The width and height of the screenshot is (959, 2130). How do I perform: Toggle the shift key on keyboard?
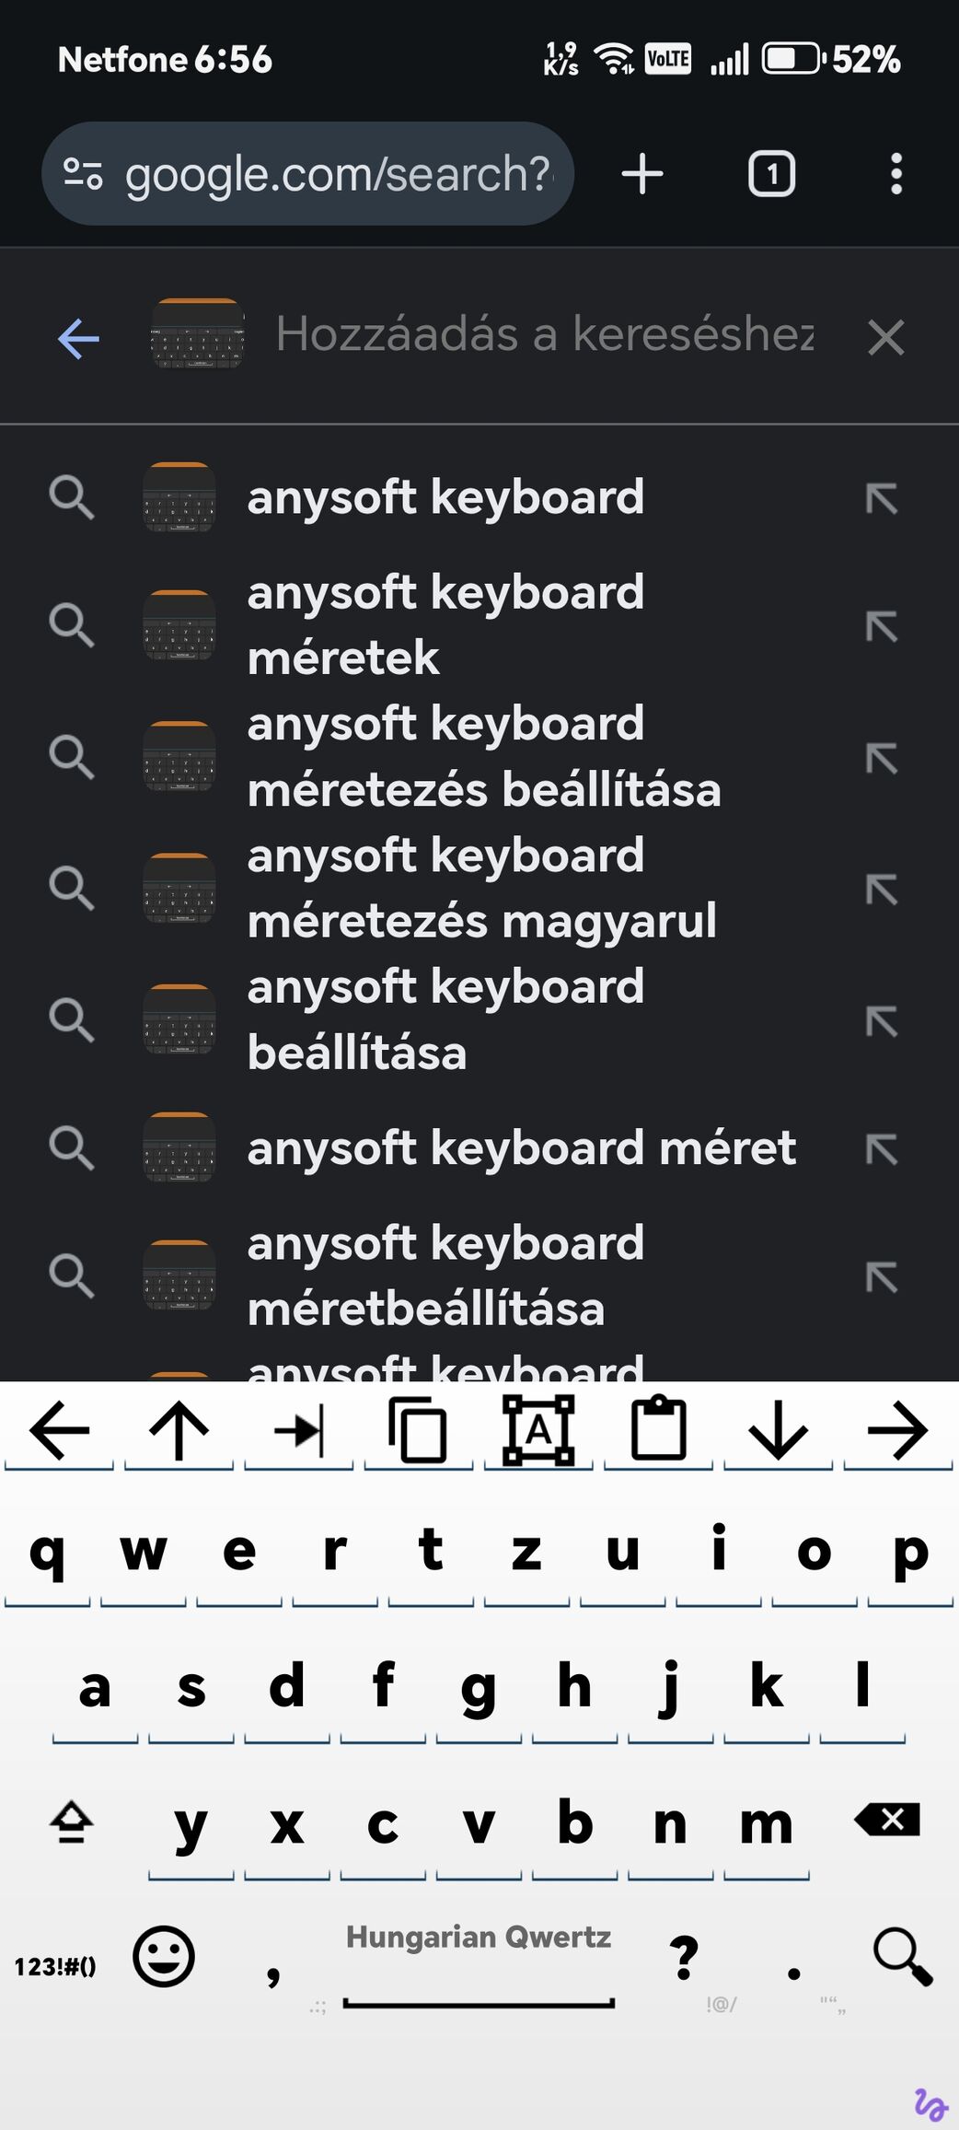pyautogui.click(x=71, y=1822)
